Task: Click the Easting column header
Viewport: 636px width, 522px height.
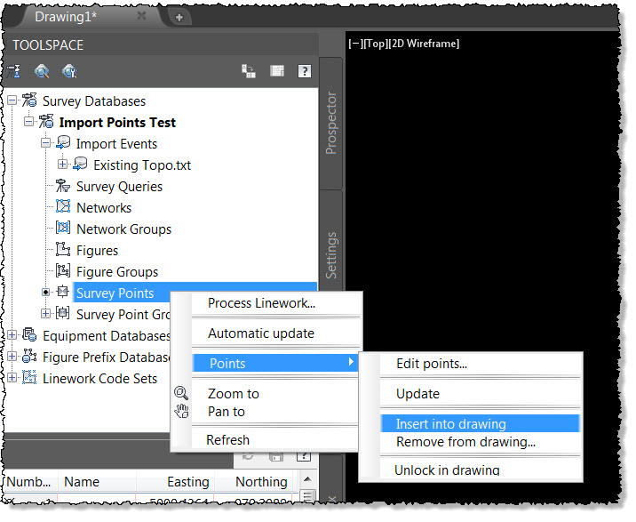Action: pos(175,481)
